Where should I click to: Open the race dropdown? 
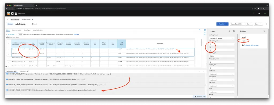coord(222,92)
